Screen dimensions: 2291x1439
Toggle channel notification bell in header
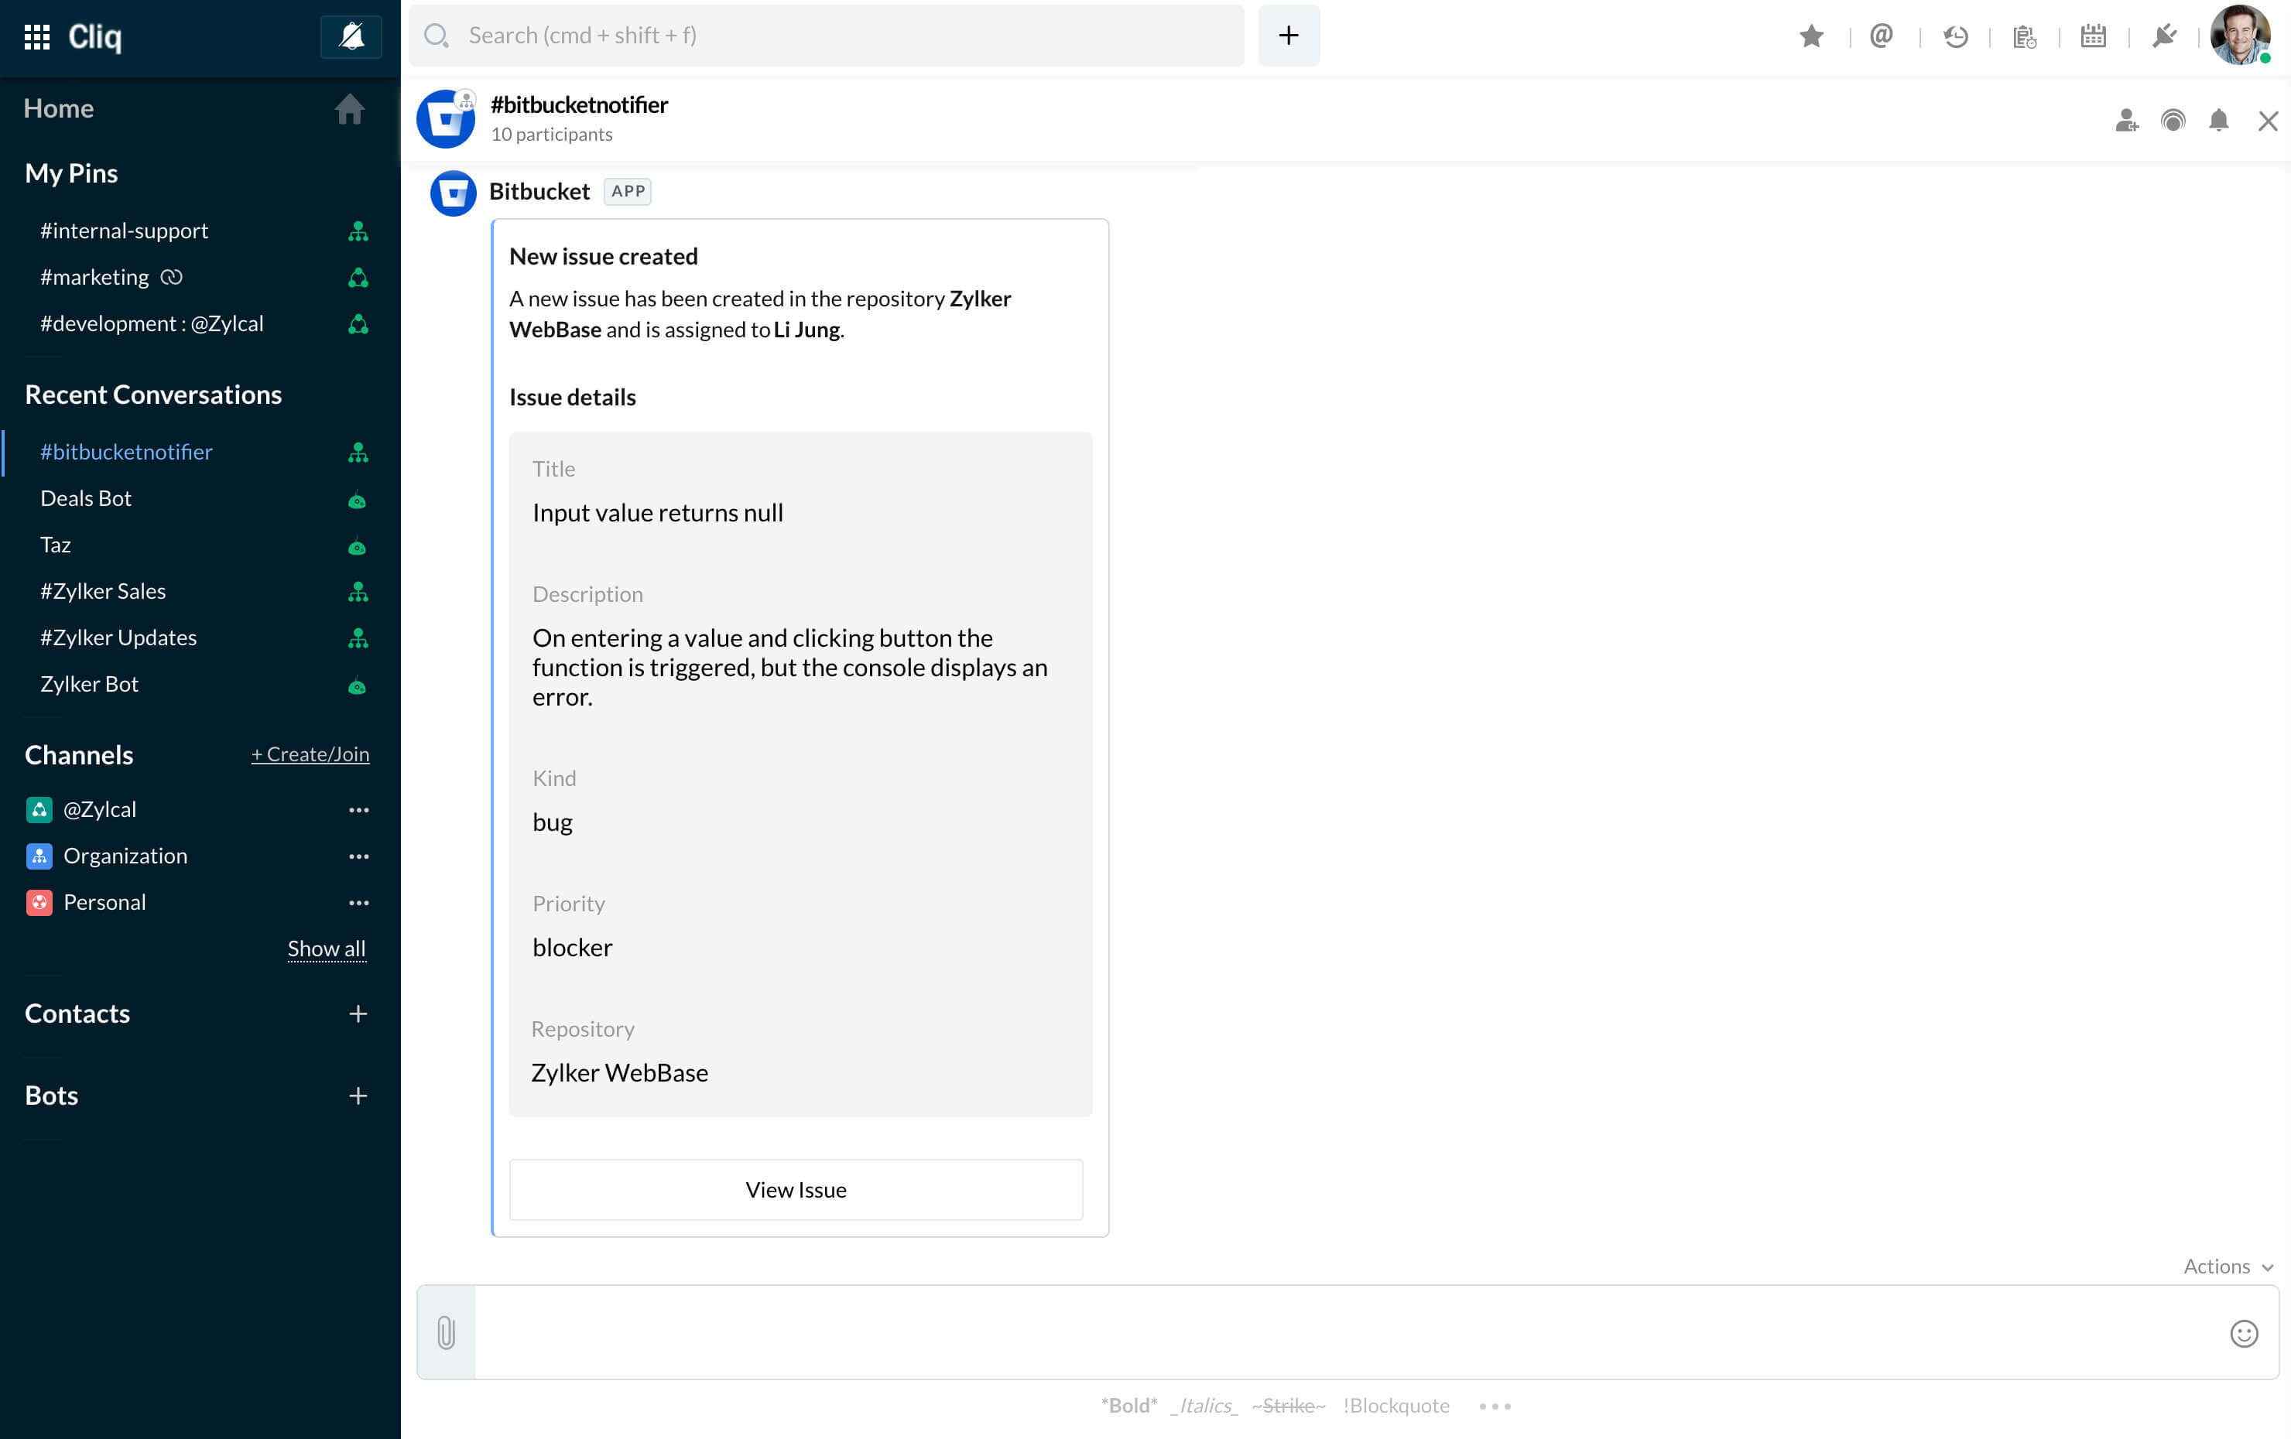[2219, 120]
